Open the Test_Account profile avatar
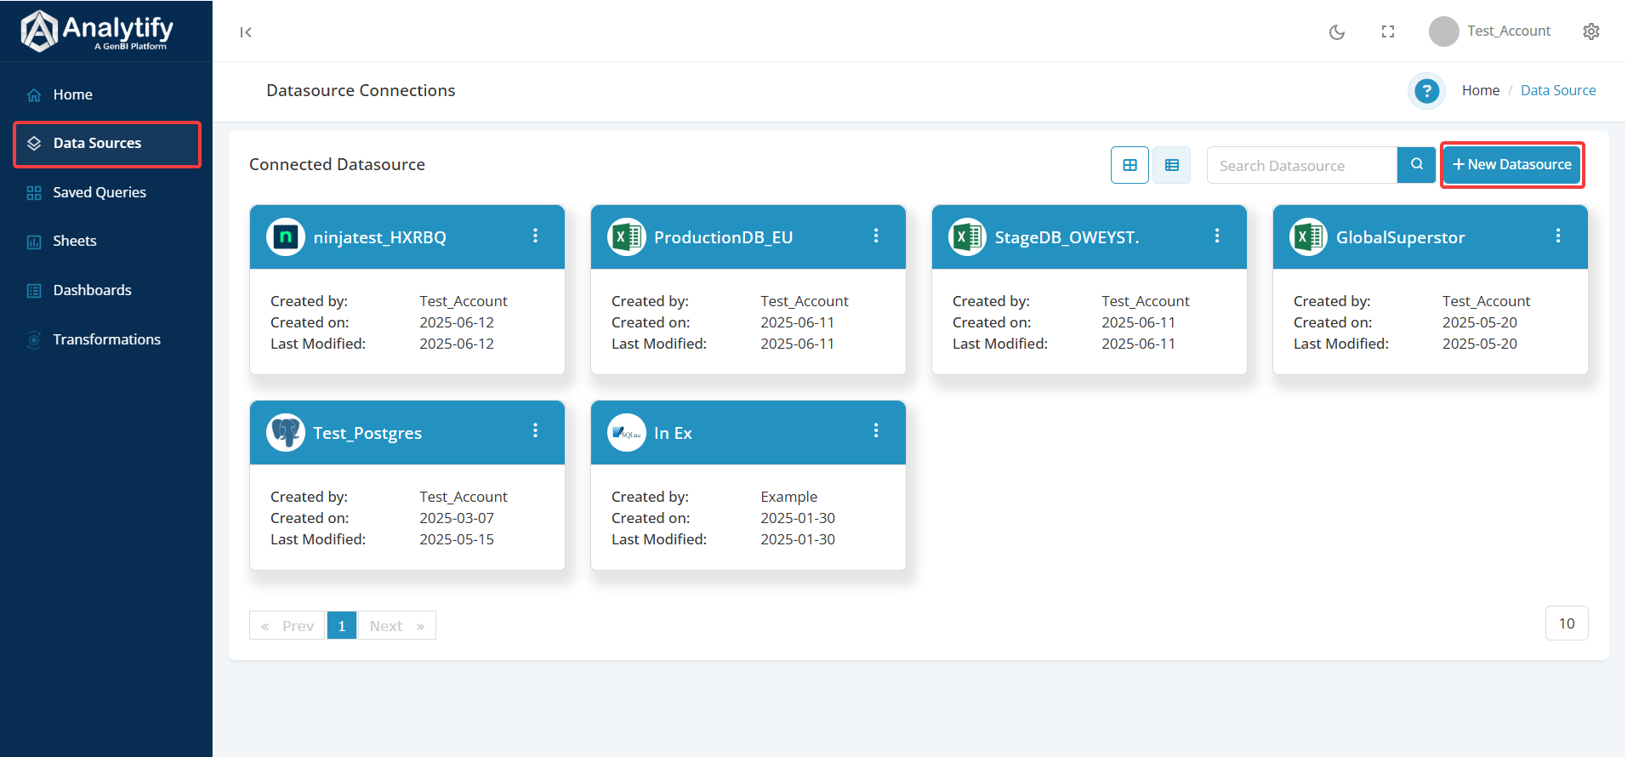The image size is (1633, 757). 1443,31
